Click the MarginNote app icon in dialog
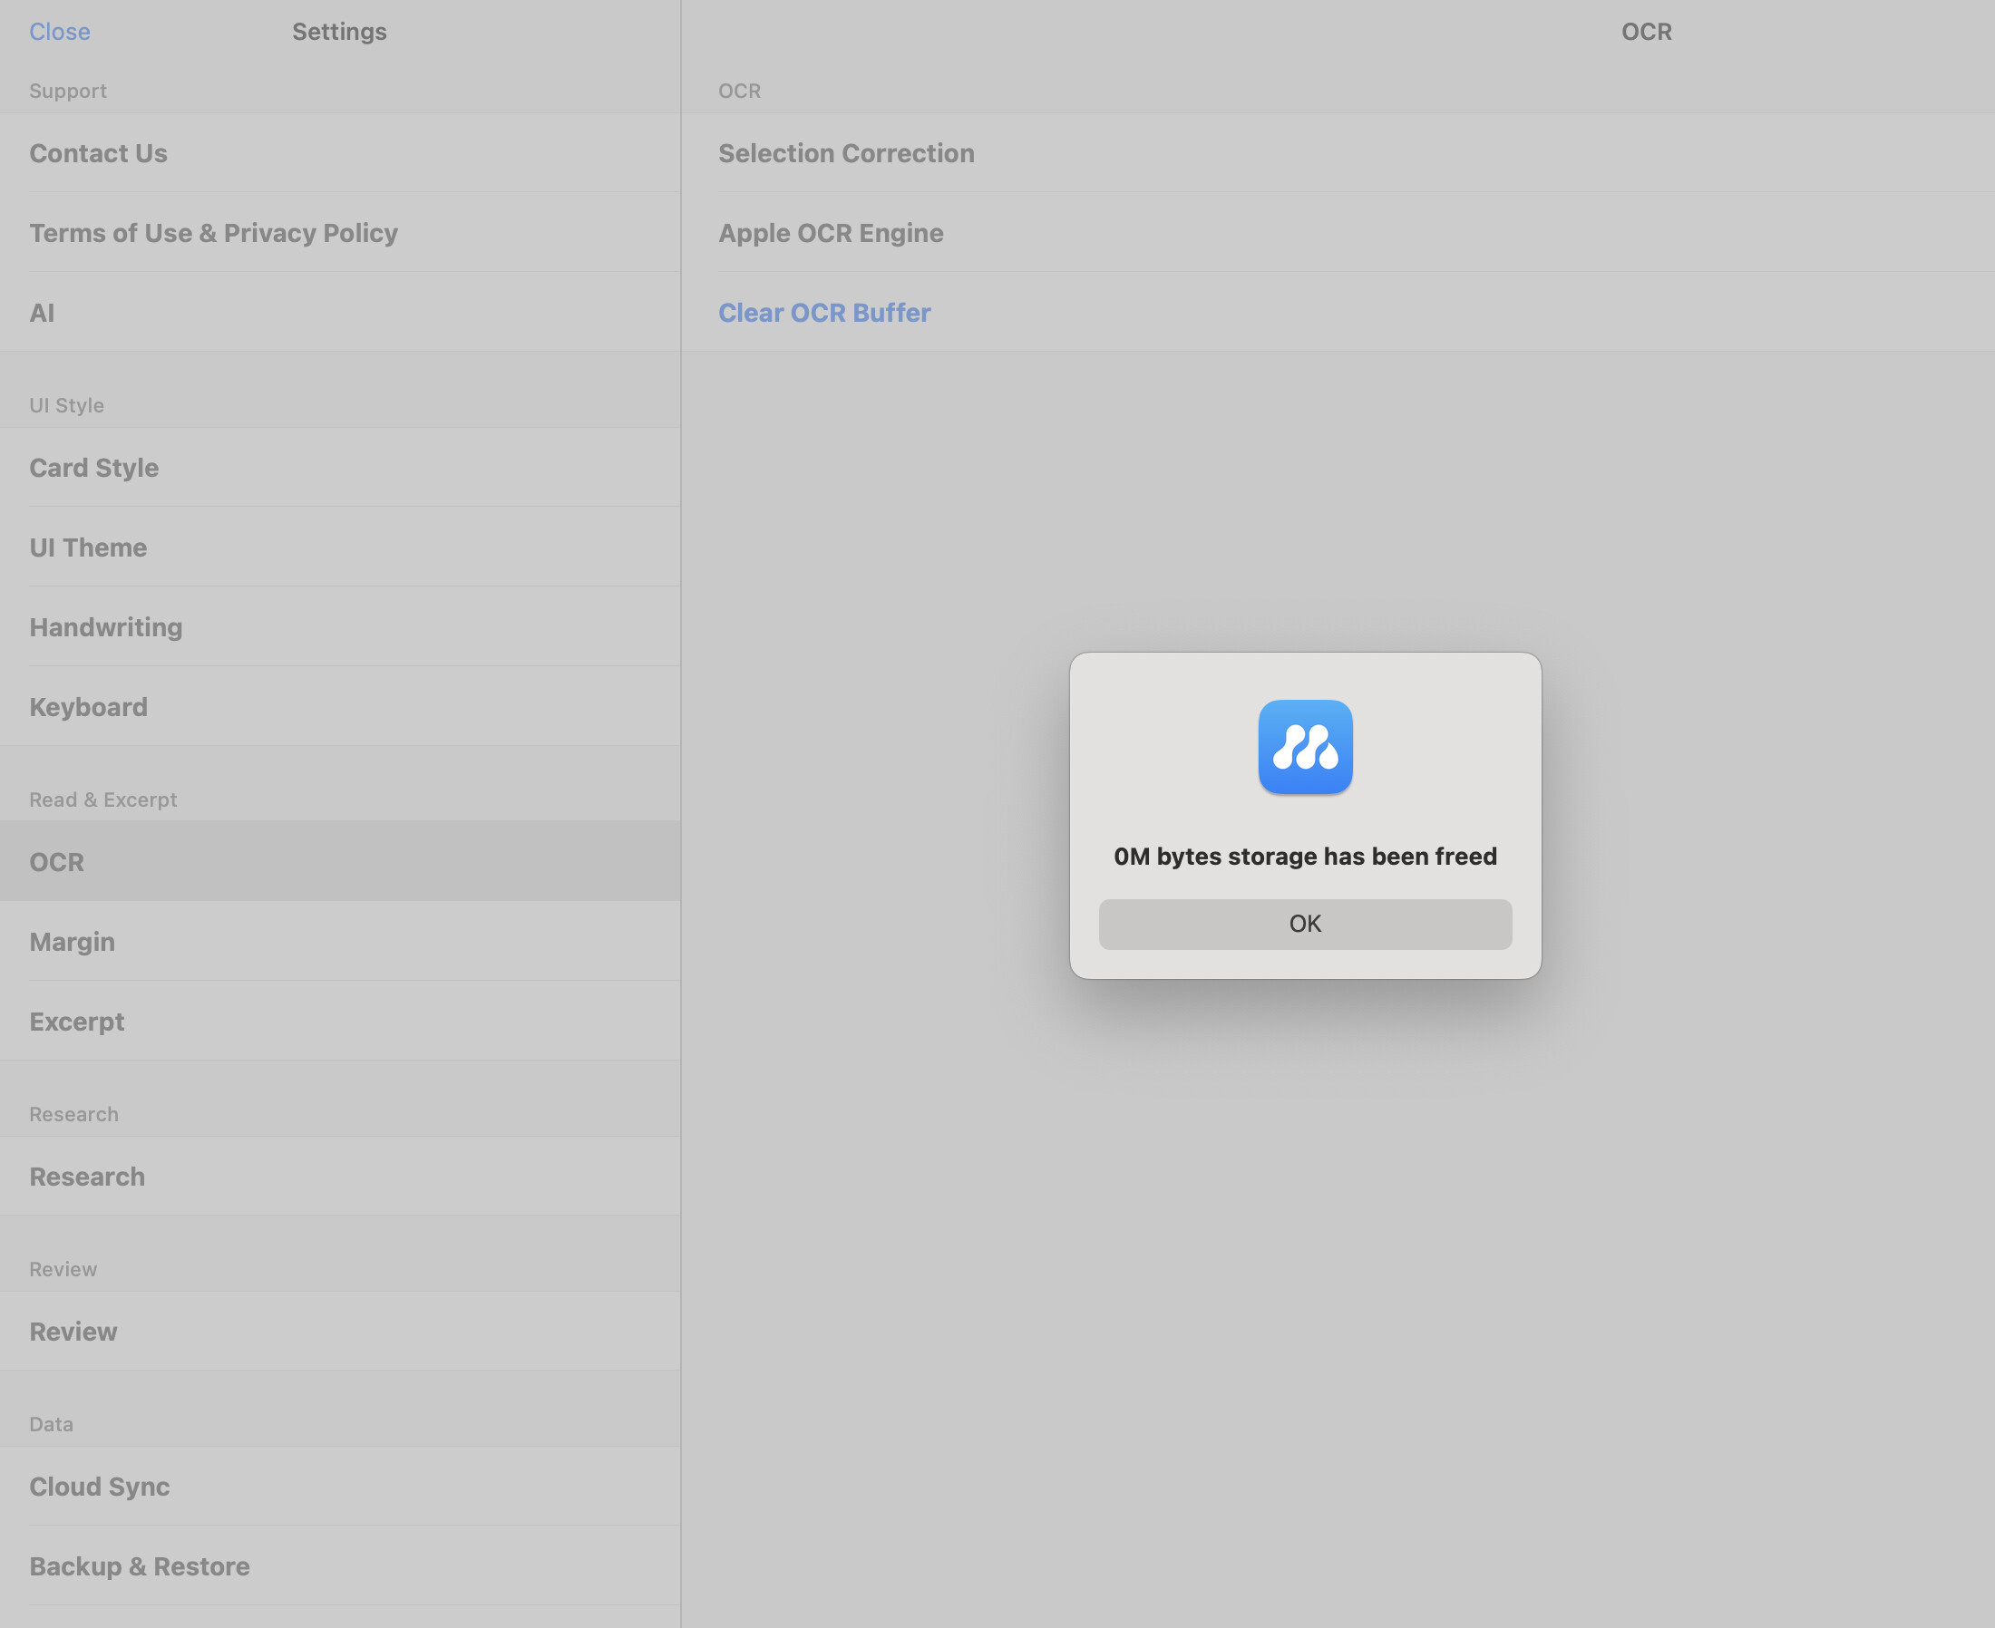Viewport: 1995px width, 1628px height. (1305, 747)
